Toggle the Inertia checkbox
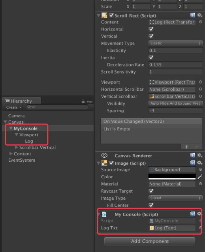 click(151, 57)
